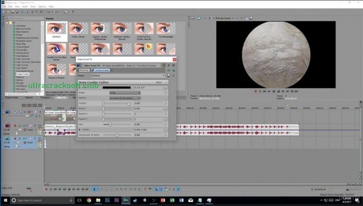The width and height of the screenshot is (363, 206).
Task: Select Add Noise in the effects list
Action: click(x=21, y=26)
